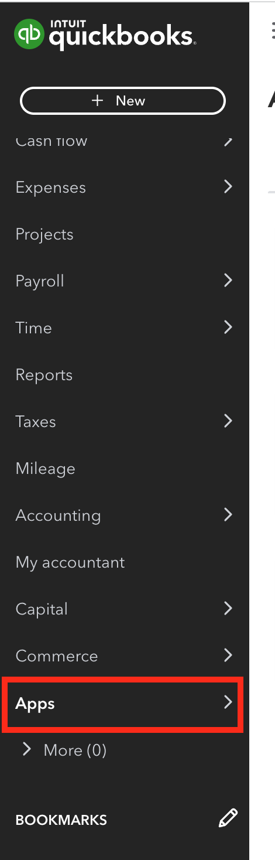Go to My accountant
Viewport: 275px width, 860px height.
point(70,562)
